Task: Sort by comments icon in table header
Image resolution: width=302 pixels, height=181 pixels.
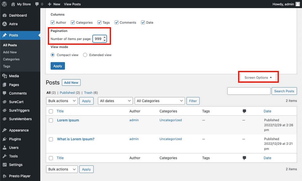Action: [244, 111]
